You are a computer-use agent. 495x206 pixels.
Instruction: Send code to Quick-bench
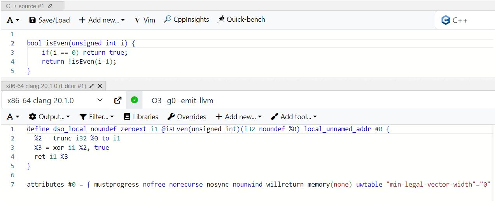241,19
